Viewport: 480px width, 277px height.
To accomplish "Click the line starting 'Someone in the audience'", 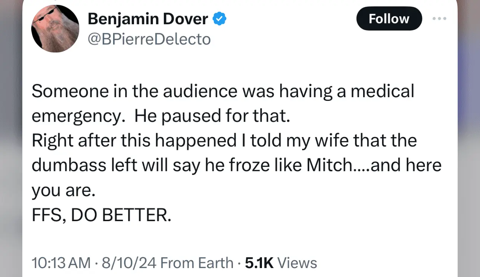I will 223,91.
